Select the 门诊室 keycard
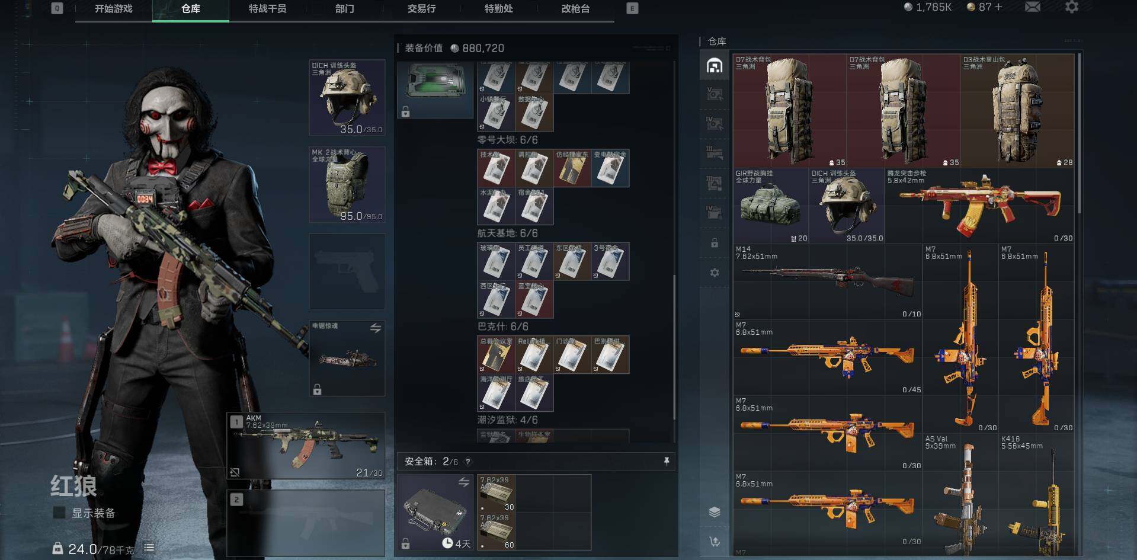The width and height of the screenshot is (1137, 560). pyautogui.click(x=572, y=355)
